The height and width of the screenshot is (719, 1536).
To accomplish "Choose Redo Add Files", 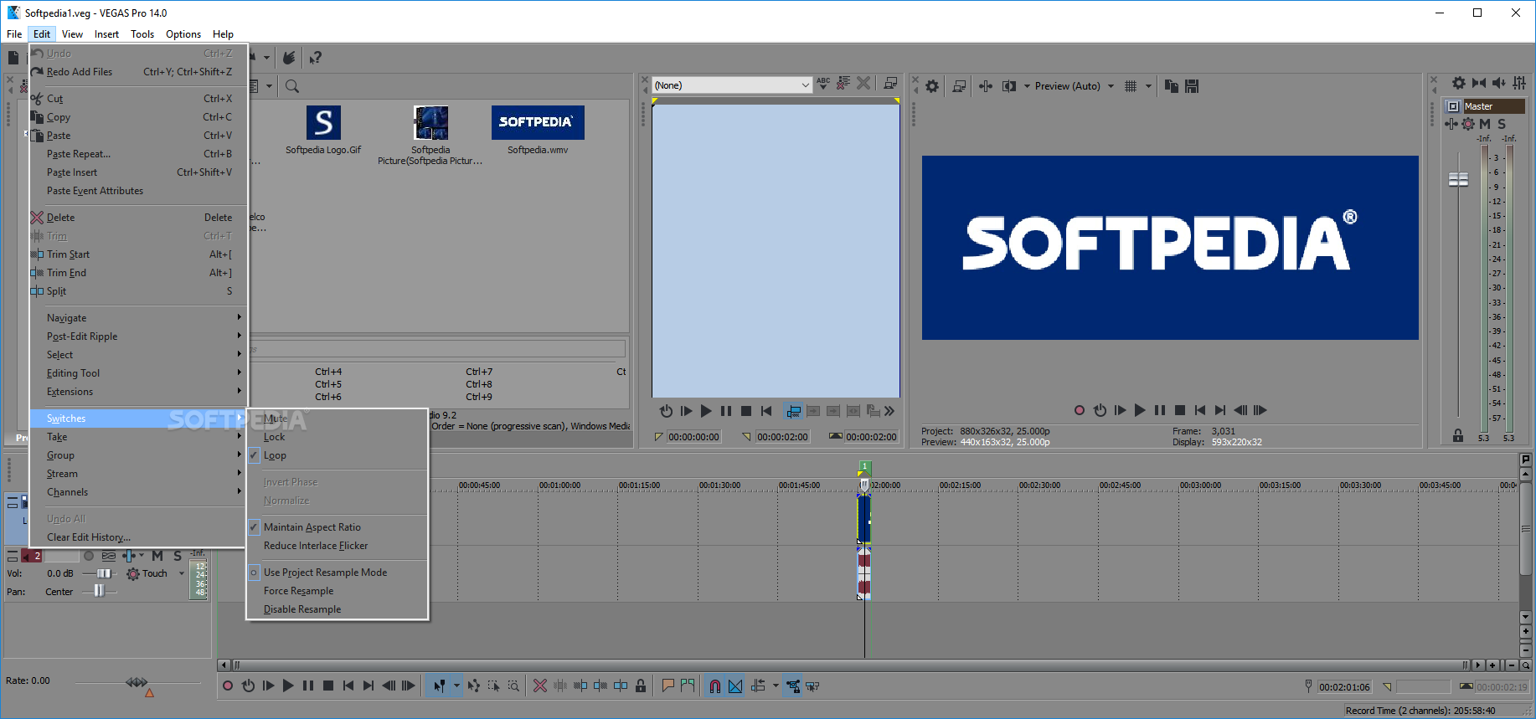I will point(137,72).
